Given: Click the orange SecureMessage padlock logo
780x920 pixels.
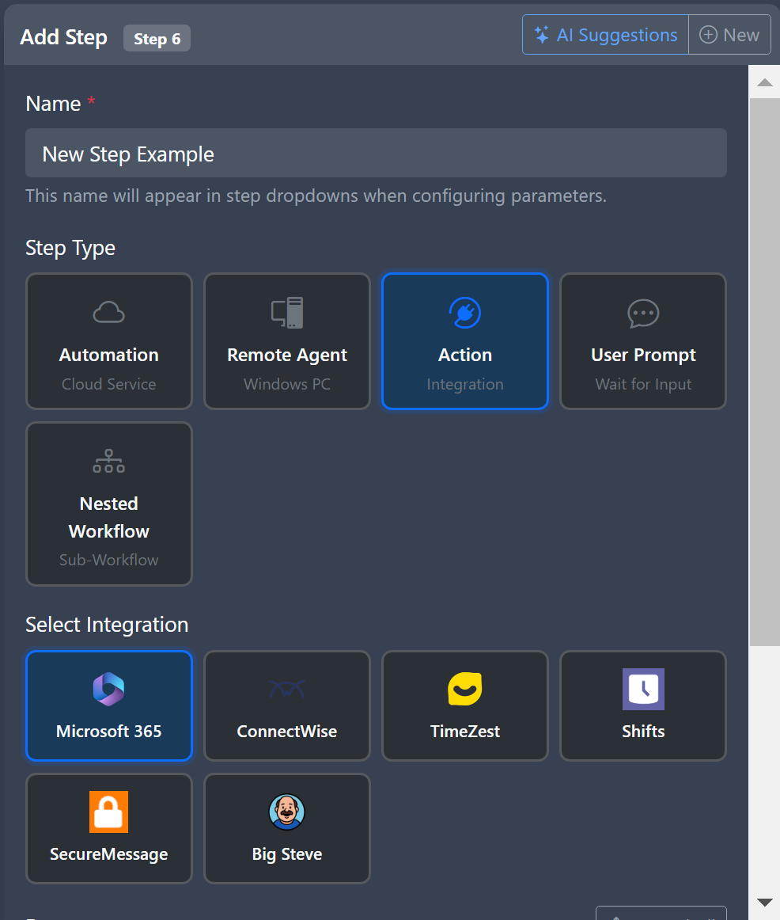Looking at the screenshot, I should click(109, 812).
